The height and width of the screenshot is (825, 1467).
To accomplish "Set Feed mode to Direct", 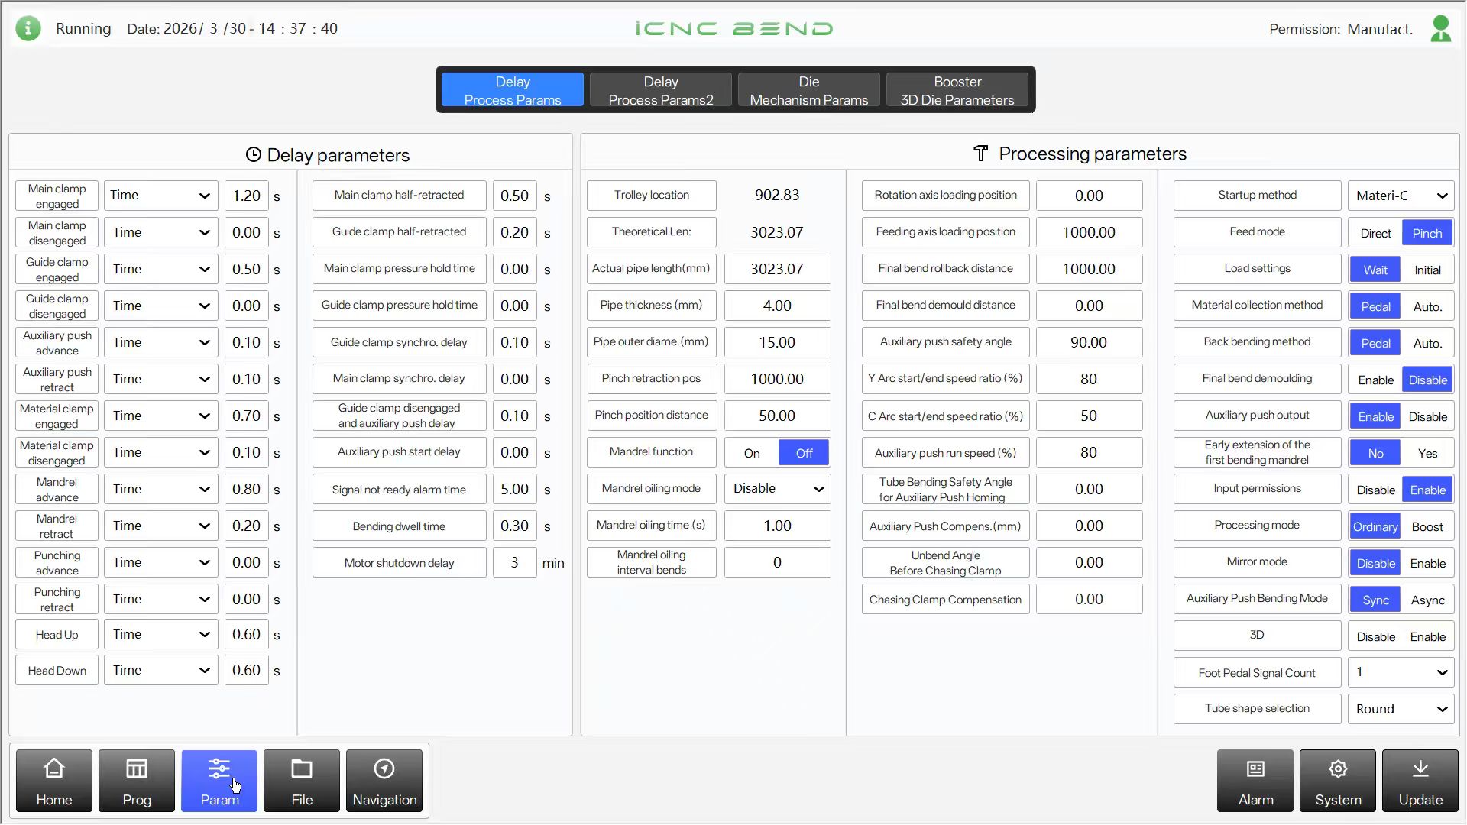I will [x=1375, y=233].
